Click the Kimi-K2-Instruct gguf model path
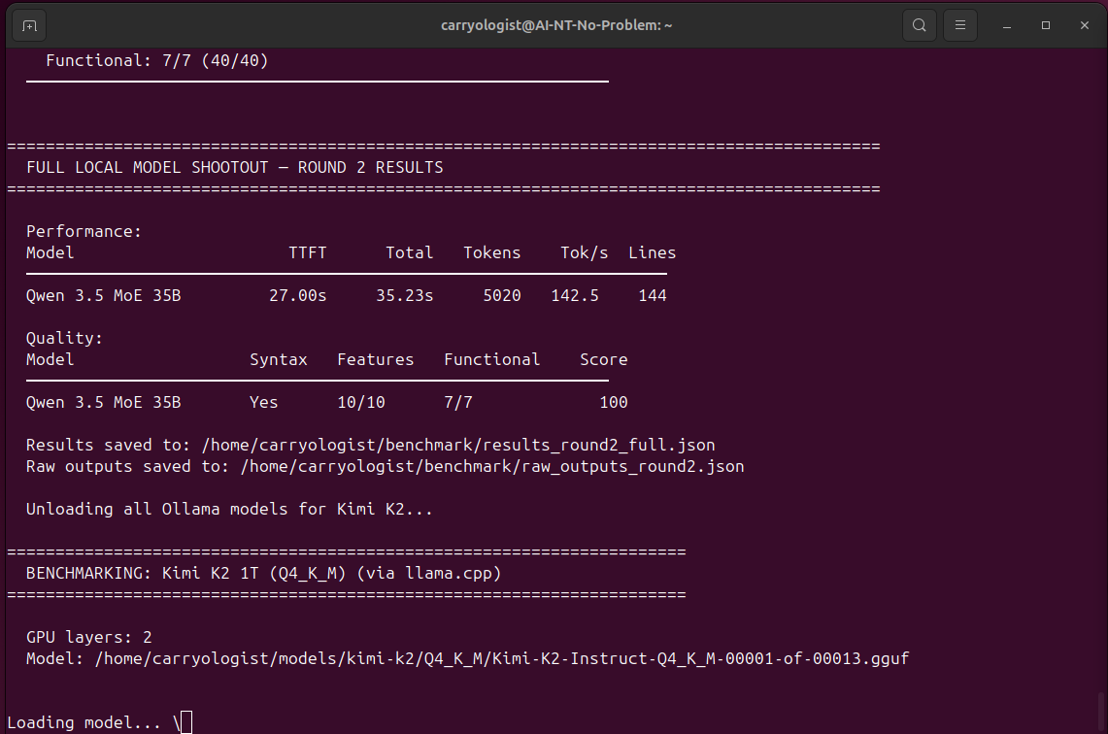The height and width of the screenshot is (734, 1108). click(502, 658)
